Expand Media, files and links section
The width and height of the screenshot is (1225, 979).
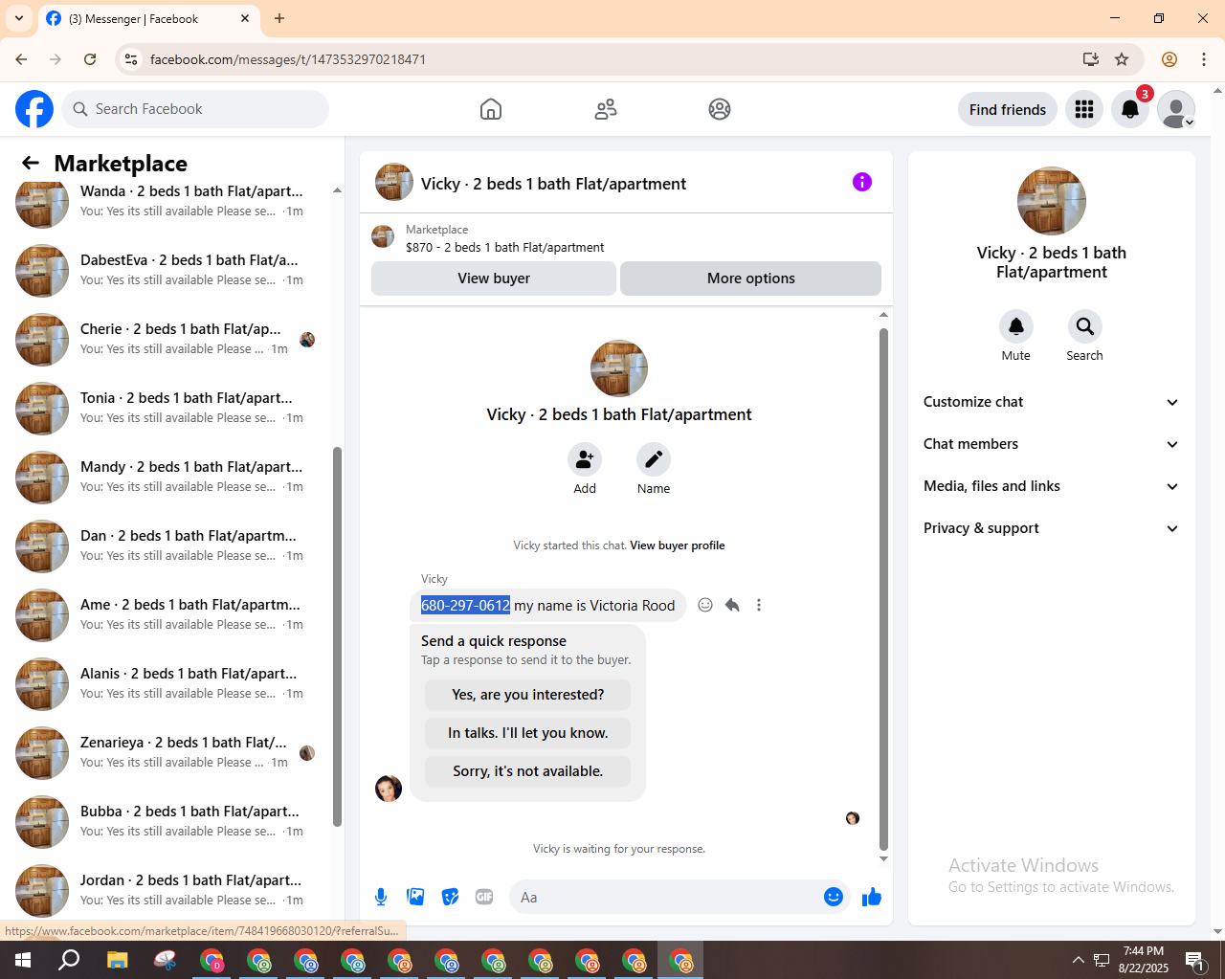coord(1051,486)
